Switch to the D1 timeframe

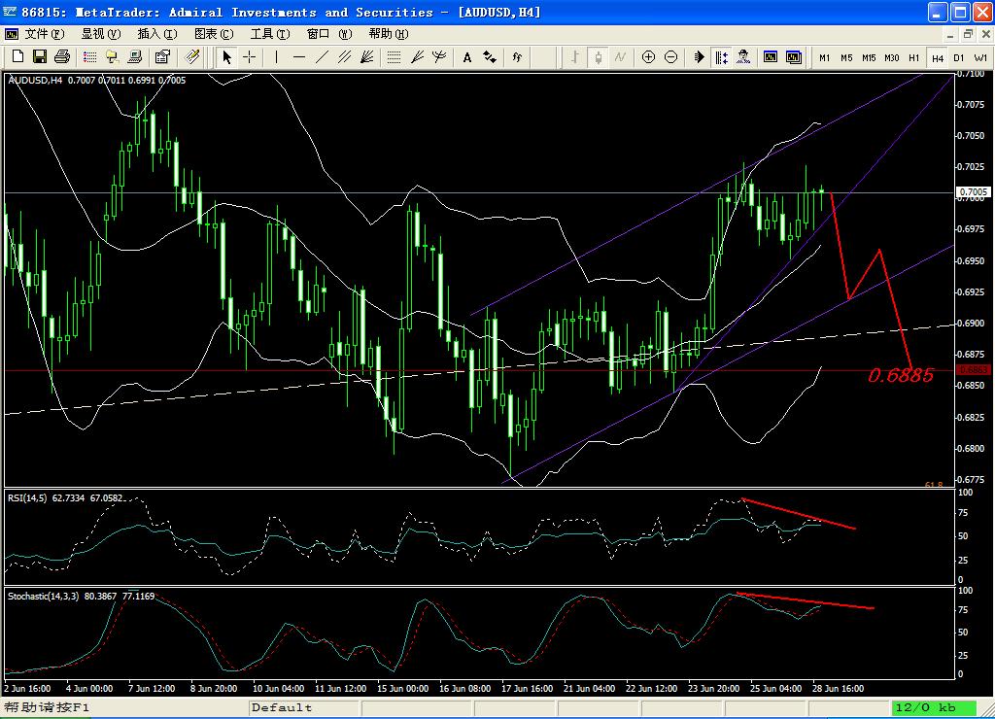(959, 57)
